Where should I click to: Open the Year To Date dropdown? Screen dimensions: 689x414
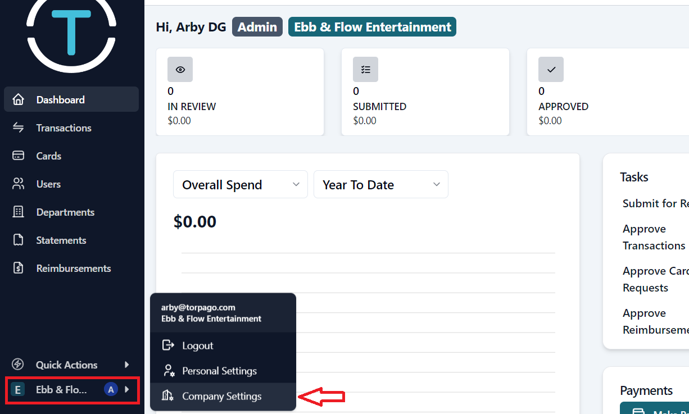coord(381,184)
